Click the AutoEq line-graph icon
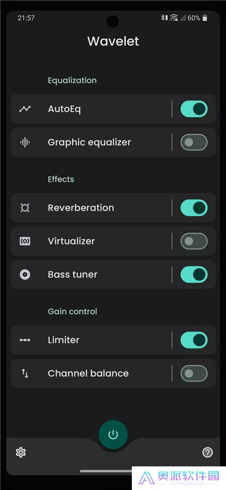The width and height of the screenshot is (226, 490). pos(25,109)
